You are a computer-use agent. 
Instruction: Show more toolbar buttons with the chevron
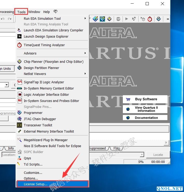tap(168, 19)
